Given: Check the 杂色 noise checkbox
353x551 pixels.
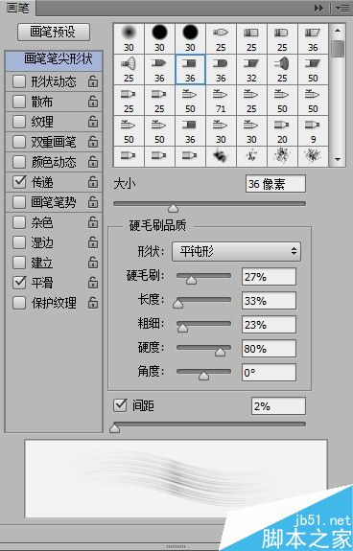Looking at the screenshot, I should [x=19, y=222].
